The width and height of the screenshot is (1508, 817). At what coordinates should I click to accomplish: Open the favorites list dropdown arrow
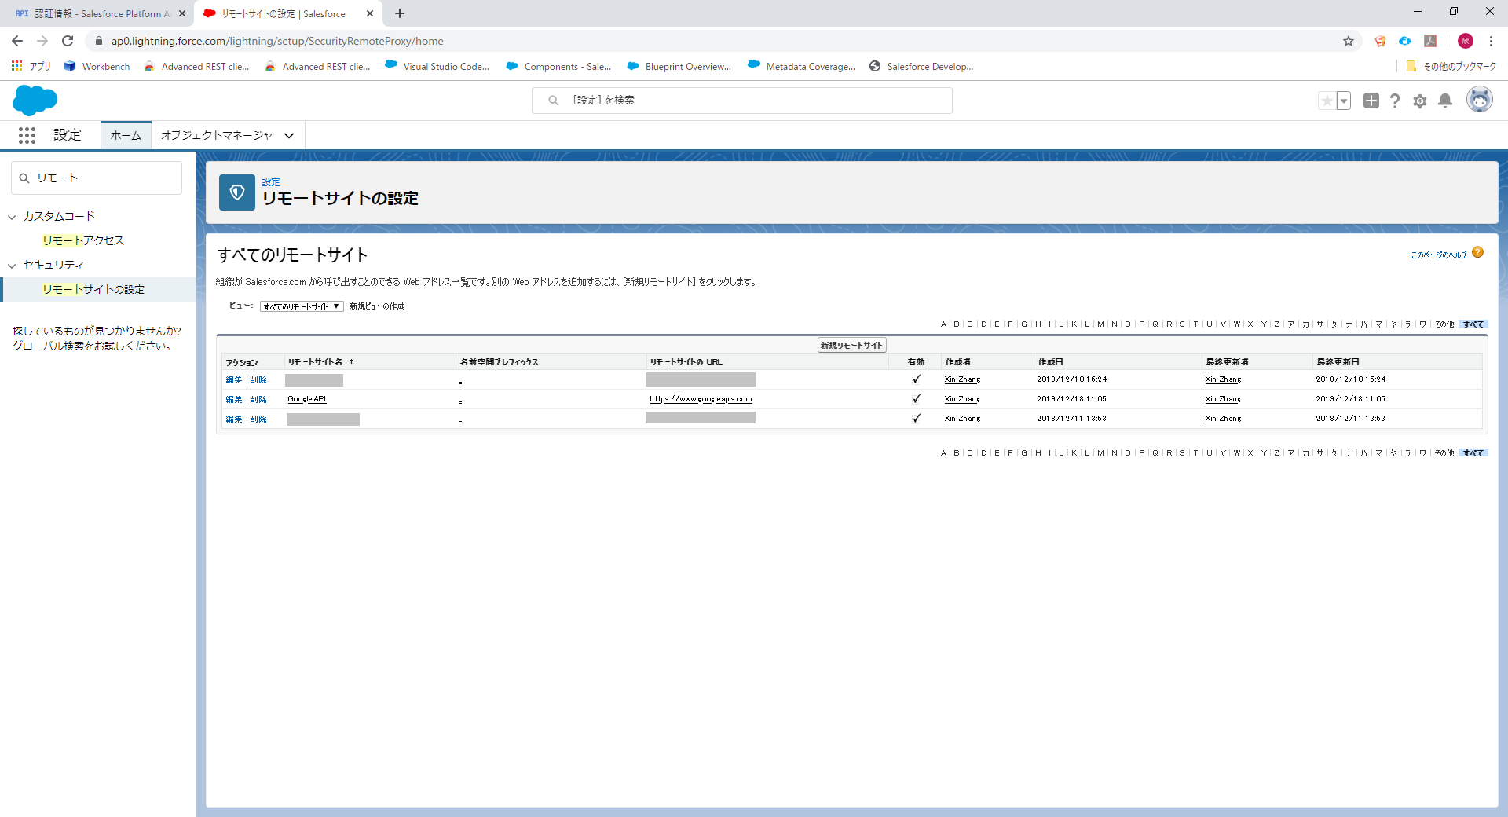click(x=1344, y=101)
